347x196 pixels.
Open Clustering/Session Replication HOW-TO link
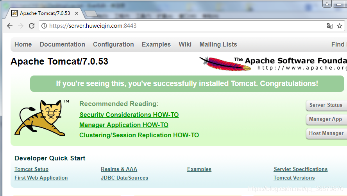coord(139,135)
